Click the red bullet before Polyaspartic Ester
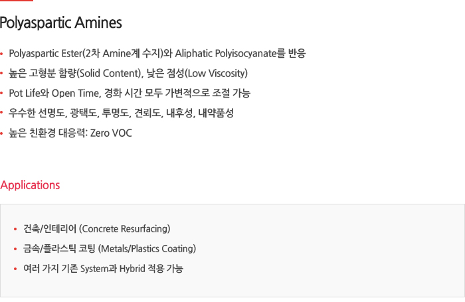 tap(1, 54)
